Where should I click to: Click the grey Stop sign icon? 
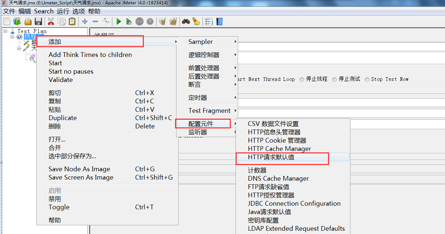[140, 21]
